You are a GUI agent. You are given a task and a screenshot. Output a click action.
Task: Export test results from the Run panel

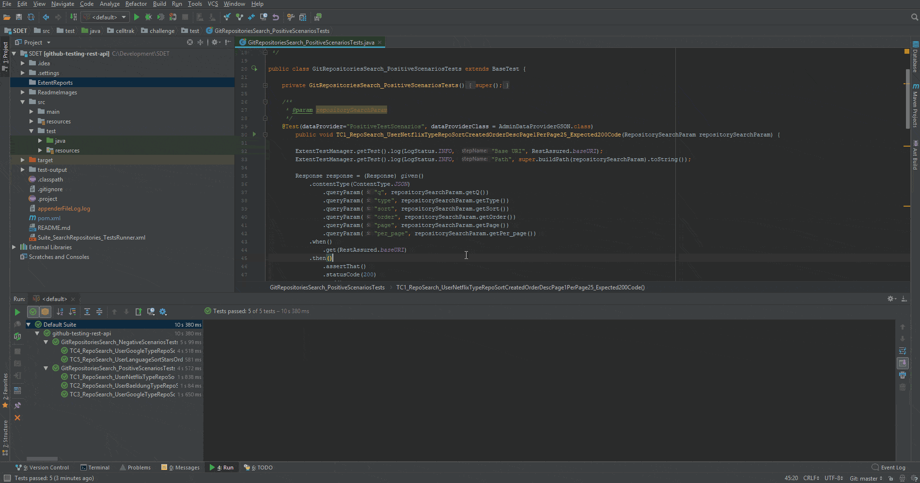139,312
